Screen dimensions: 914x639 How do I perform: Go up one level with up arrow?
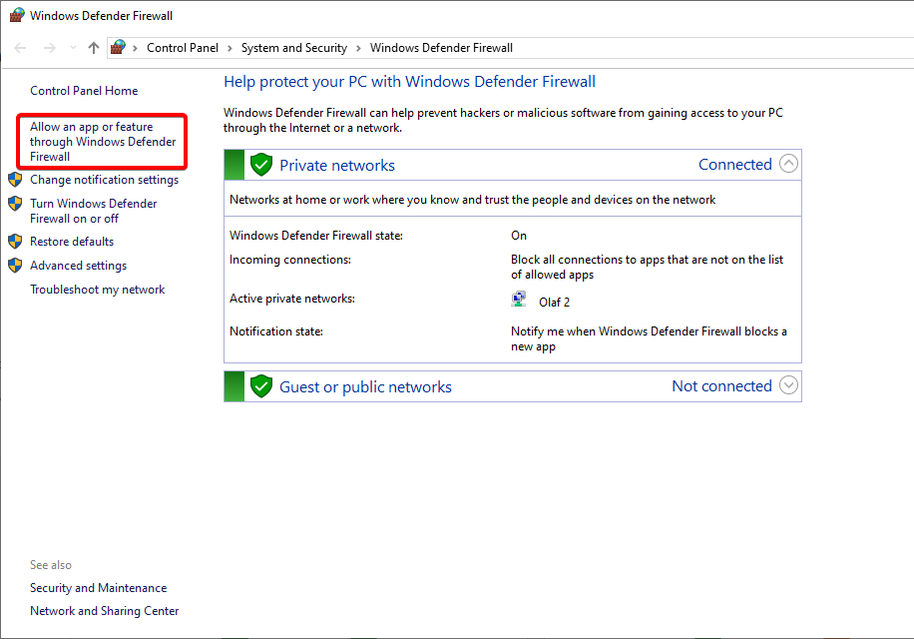[x=93, y=48]
